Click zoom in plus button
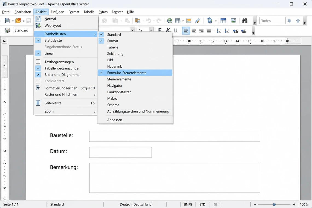312x208 pixels. (x=294, y=204)
